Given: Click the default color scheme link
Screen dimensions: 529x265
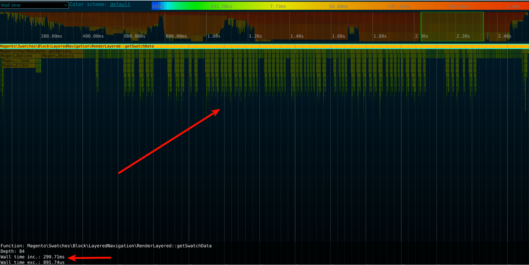Looking at the screenshot, I should click(120, 4).
